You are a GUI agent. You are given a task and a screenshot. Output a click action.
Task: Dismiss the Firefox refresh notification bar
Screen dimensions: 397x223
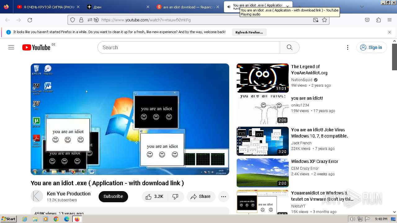pos(390,32)
